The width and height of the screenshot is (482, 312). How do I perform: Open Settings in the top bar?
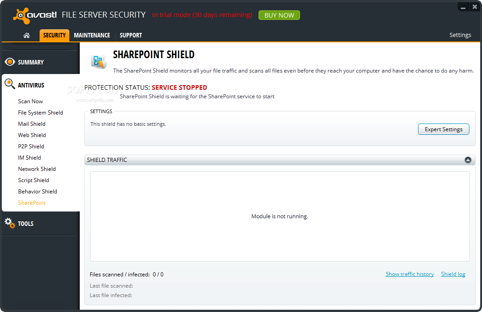point(460,35)
